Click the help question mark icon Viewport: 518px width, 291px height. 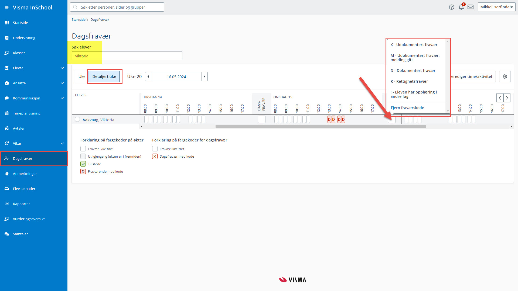[x=451, y=7]
